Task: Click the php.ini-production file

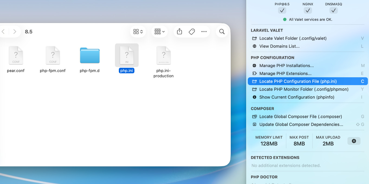Action: point(163,55)
